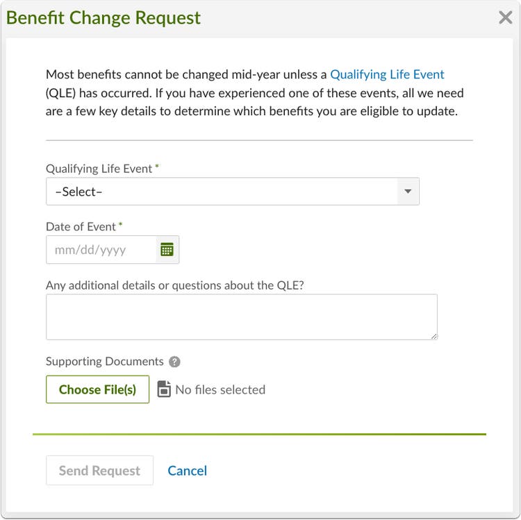Submit with the Send Request button

click(99, 471)
